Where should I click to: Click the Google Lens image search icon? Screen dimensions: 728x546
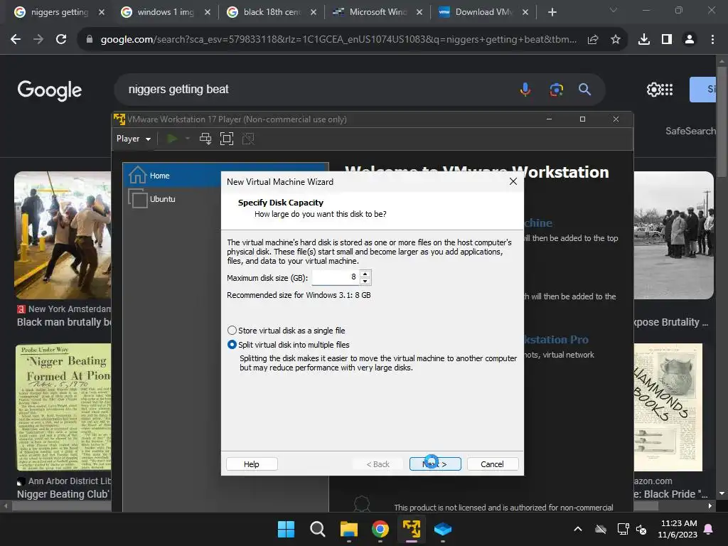(x=556, y=89)
